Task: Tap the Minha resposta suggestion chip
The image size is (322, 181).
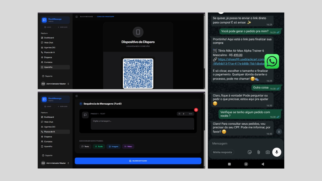Action: click(222, 152)
